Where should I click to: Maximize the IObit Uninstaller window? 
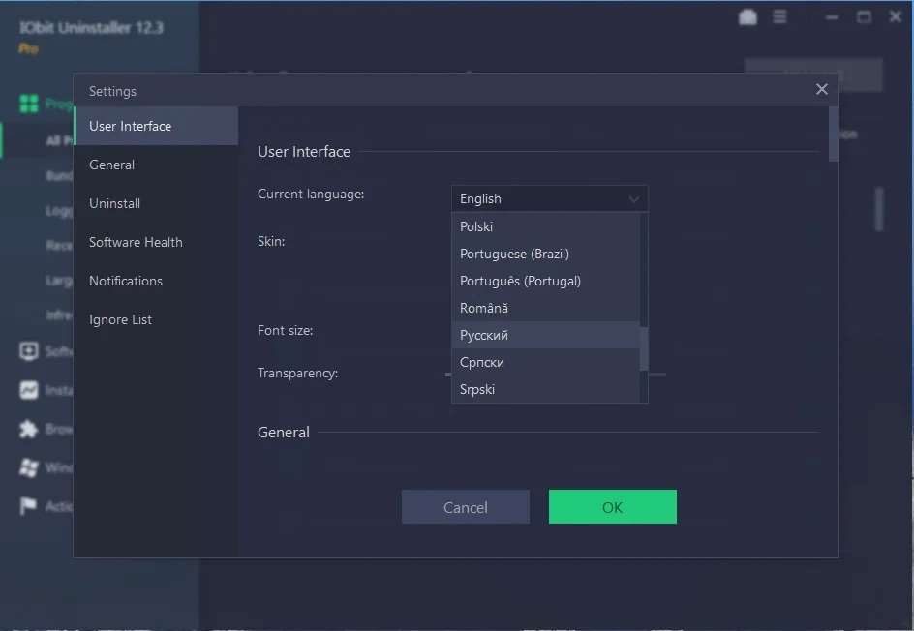864,16
